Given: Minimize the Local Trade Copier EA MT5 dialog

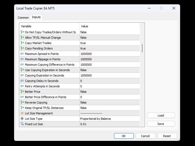Looking at the screenshot, I should tap(149, 8).
